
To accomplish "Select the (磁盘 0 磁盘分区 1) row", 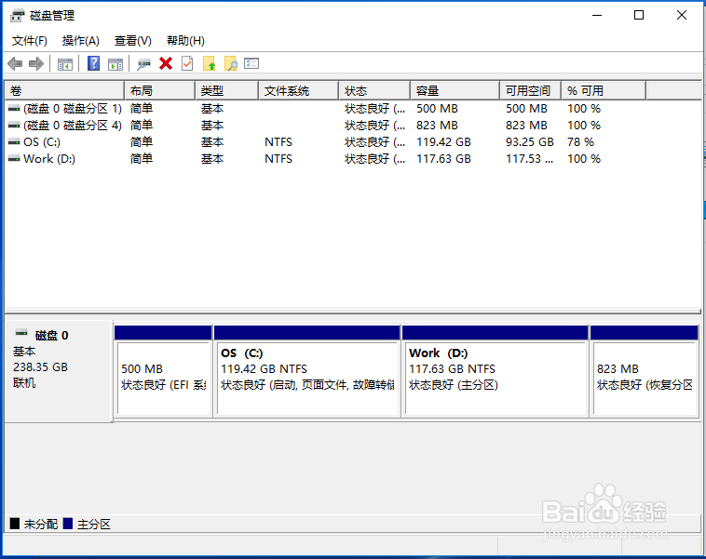I will click(x=352, y=109).
